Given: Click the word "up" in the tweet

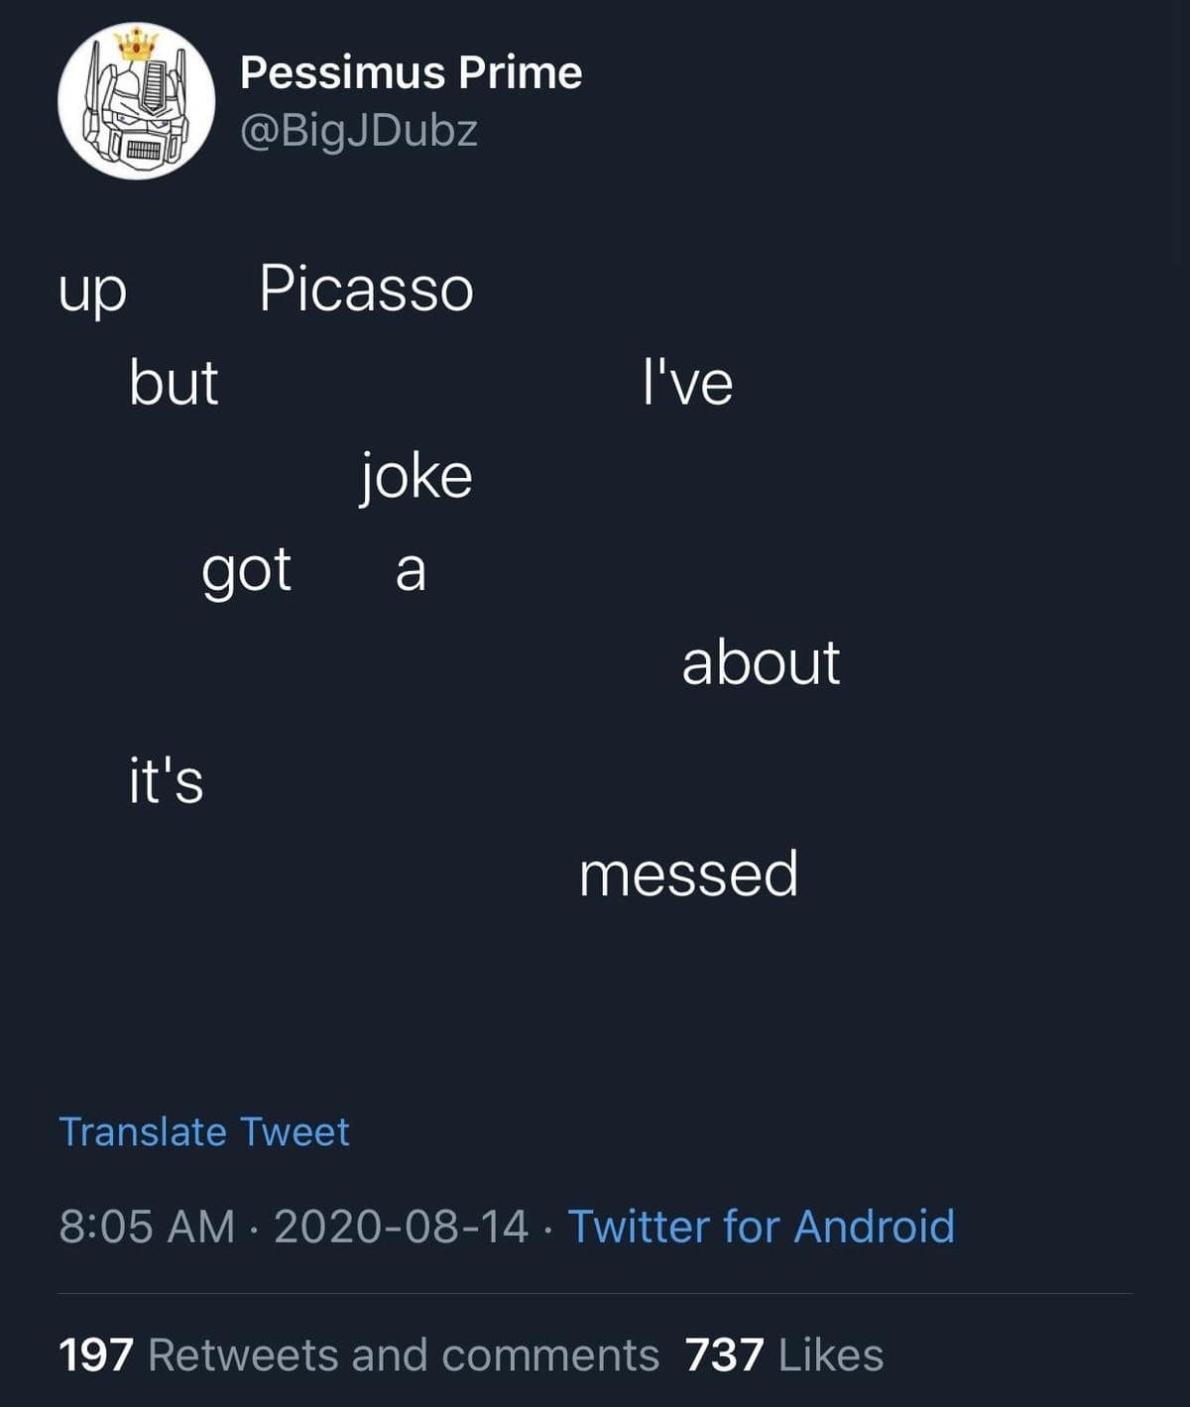Looking at the screenshot, I should pos(92,292).
